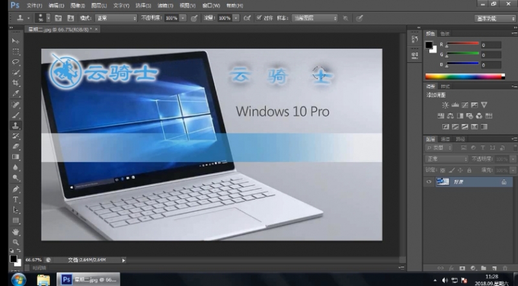
Task: Switch to the Swatches tab
Action: (x=445, y=34)
